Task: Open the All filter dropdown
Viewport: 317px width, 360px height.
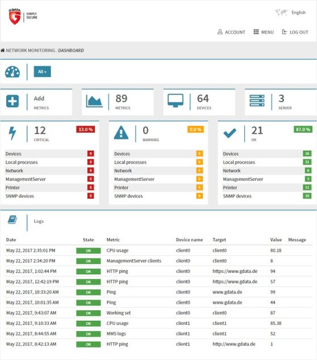Action: click(43, 71)
